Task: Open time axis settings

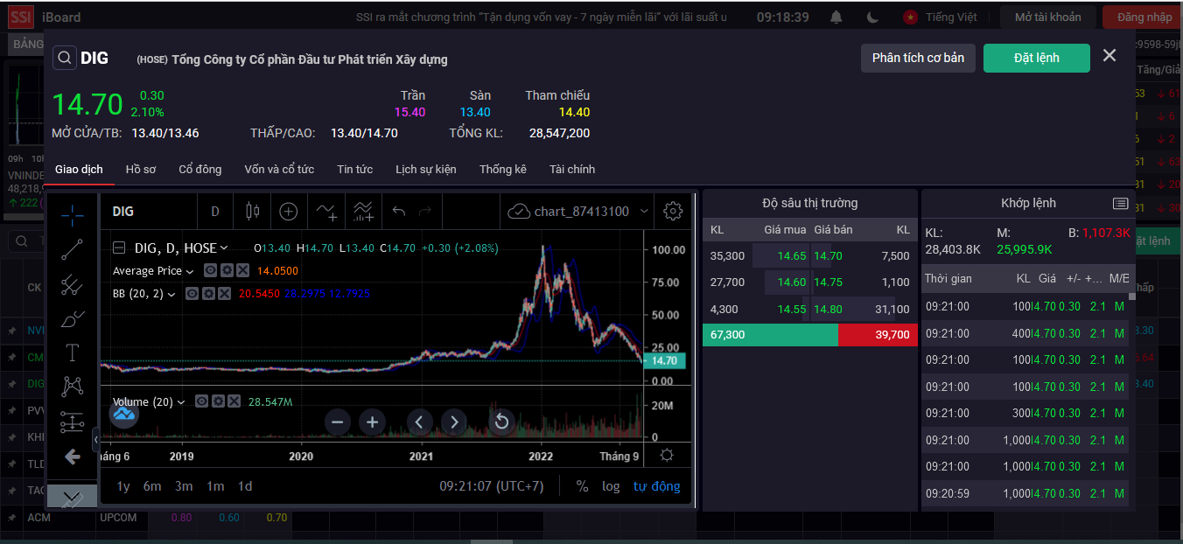Action: click(667, 456)
